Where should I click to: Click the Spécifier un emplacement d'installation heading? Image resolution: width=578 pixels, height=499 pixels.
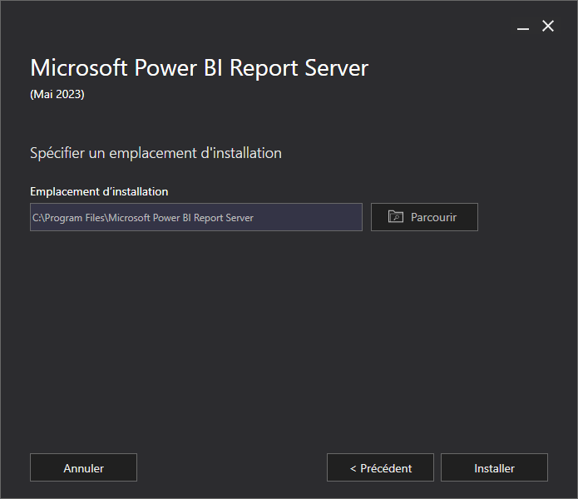[x=156, y=153]
